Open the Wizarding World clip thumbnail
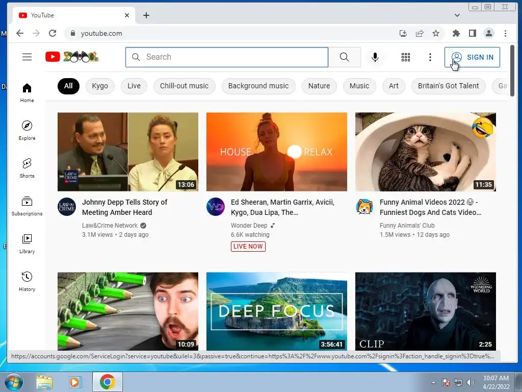 426,311
